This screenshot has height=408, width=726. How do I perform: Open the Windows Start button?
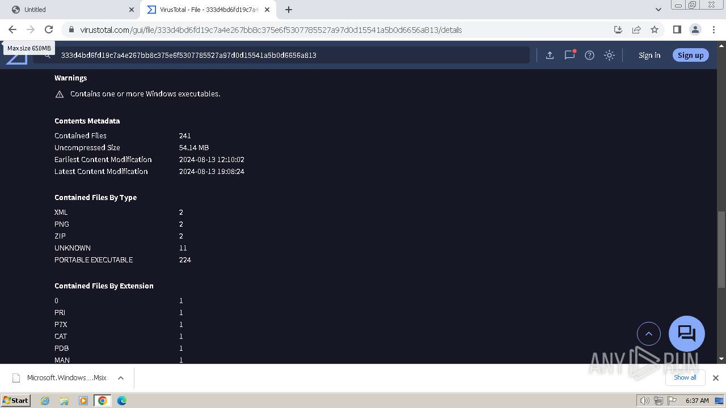click(x=15, y=400)
